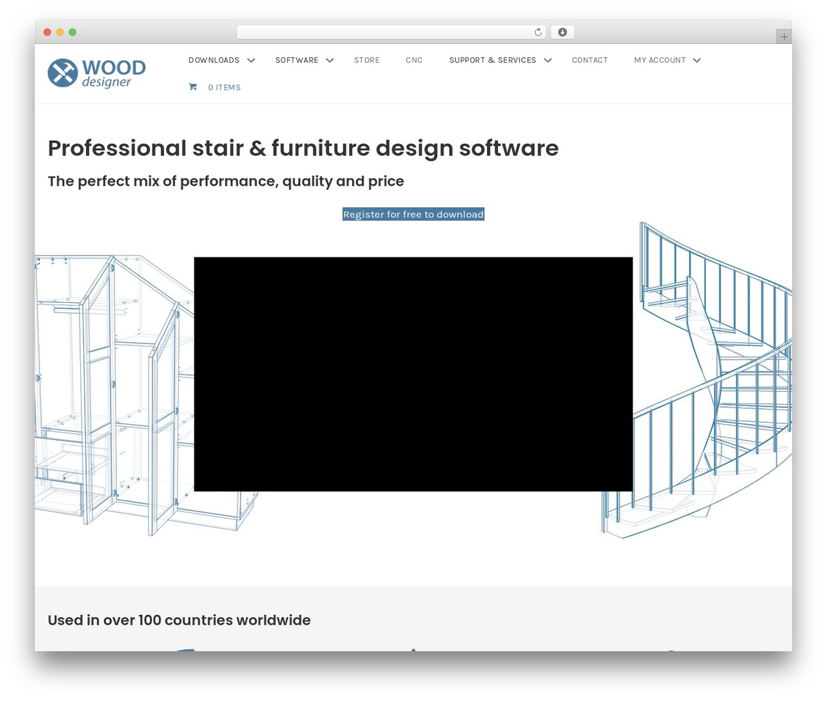Open the CNC page
Screen dimensions: 827x701
[414, 60]
